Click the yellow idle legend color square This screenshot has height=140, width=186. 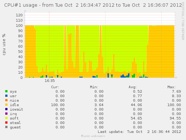coord(6,105)
